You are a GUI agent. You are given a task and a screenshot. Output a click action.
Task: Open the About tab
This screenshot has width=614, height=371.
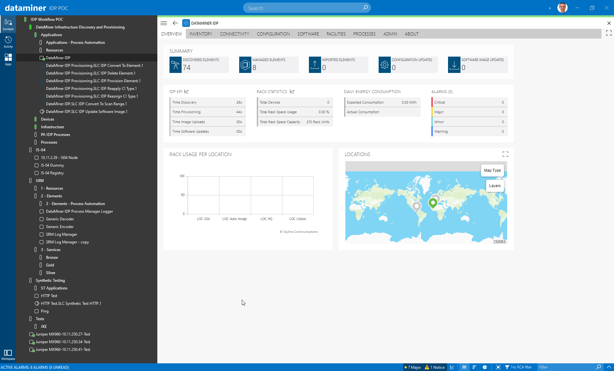coord(412,34)
